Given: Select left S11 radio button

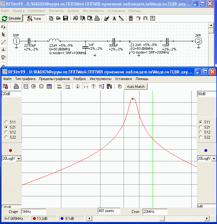Looking at the screenshot, I should (6, 122).
